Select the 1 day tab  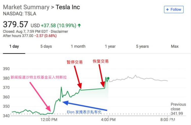(x=14, y=46)
